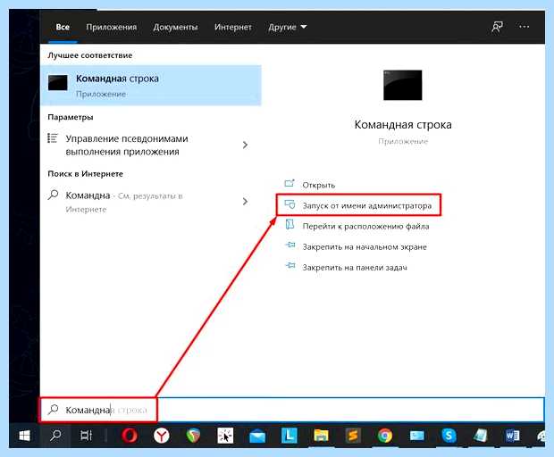Switch to the Интернет tab
Image resolution: width=554 pixels, height=457 pixels.
(x=233, y=27)
